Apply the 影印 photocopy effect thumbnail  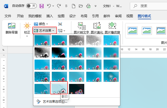pyautogui.click(x=59, y=89)
